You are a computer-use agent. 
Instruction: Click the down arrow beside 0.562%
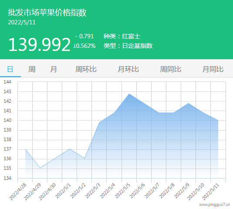point(74,46)
